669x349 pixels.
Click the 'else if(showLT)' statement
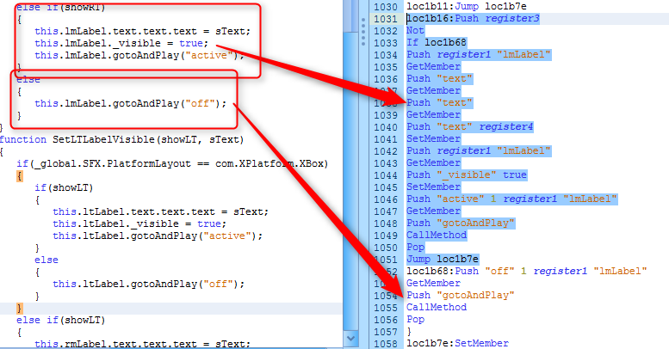(x=56, y=320)
